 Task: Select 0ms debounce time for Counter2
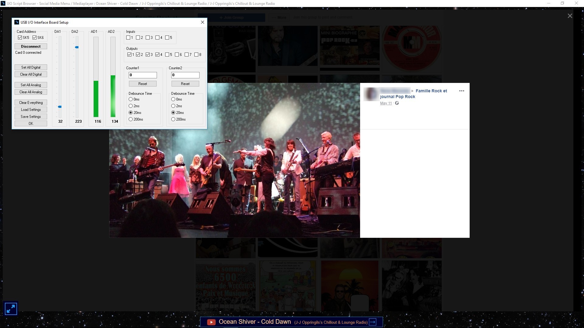(173, 99)
